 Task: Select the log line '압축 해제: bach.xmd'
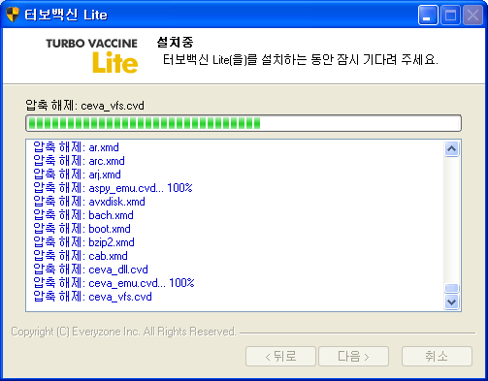(83, 215)
